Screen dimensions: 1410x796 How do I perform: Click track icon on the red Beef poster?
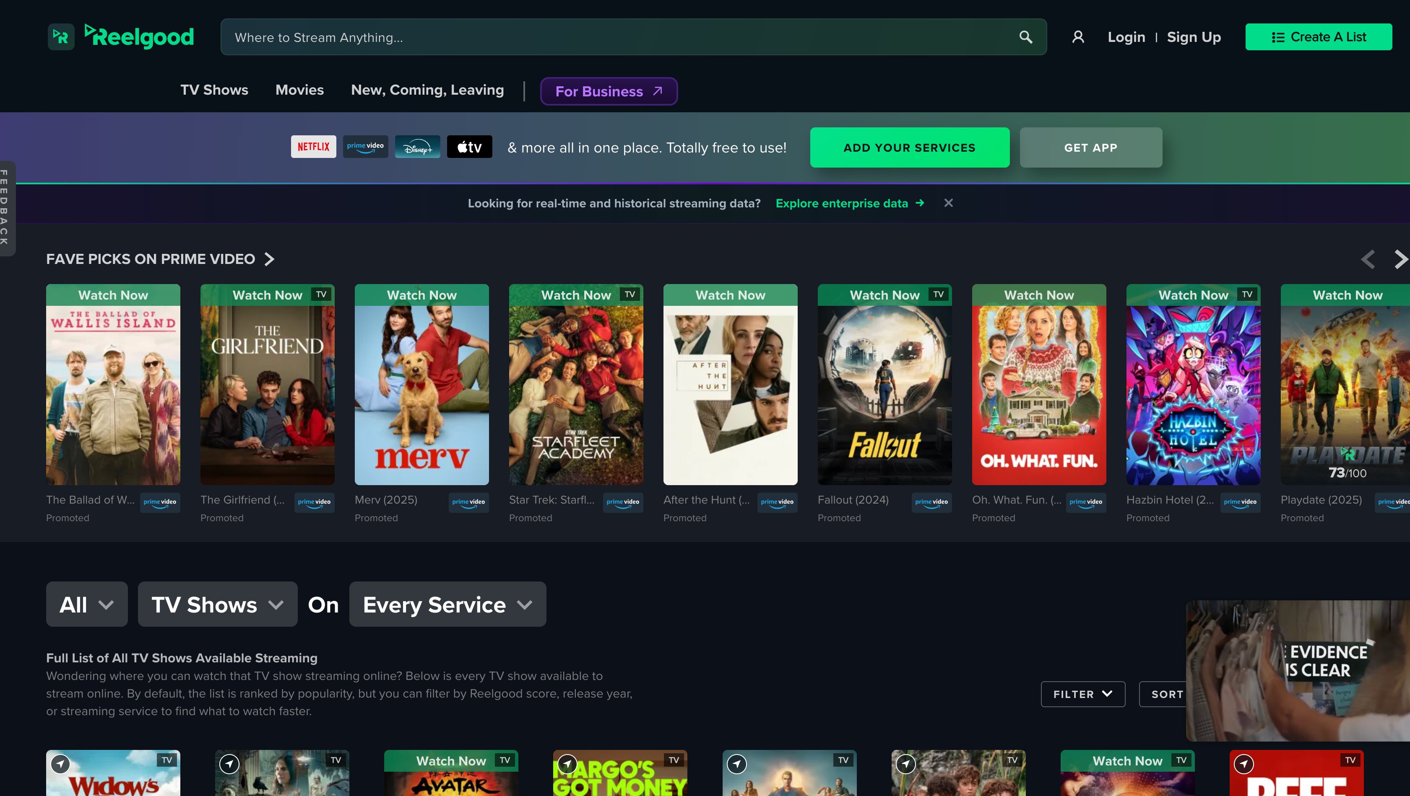pos(1244,764)
